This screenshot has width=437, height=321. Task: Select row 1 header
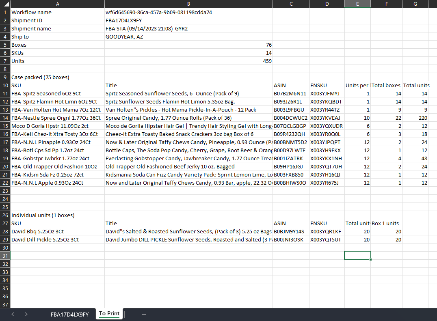coord(5,12)
